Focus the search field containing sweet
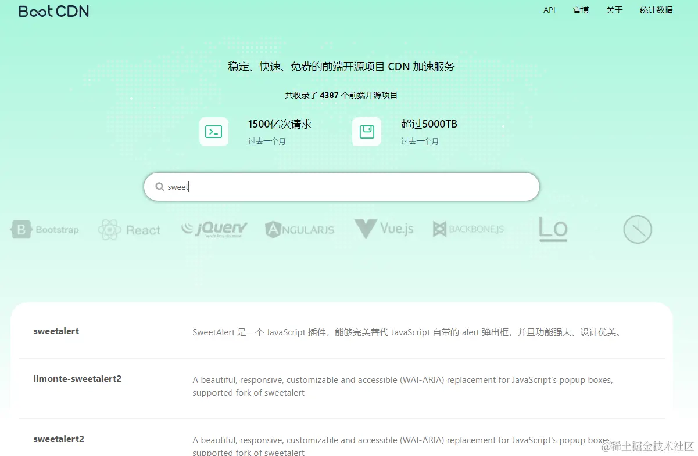This screenshot has height=456, width=698. pyautogui.click(x=342, y=187)
